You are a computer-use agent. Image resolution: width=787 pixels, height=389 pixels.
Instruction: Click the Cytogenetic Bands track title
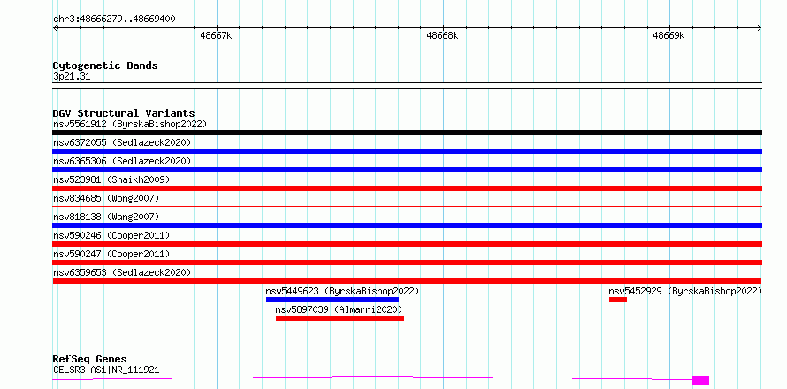click(105, 65)
